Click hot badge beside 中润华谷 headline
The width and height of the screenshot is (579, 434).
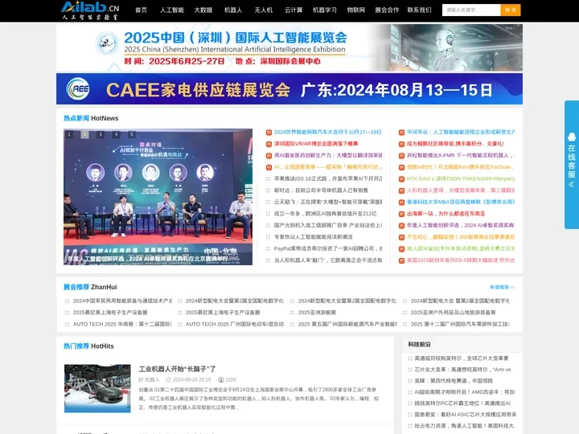(401, 132)
